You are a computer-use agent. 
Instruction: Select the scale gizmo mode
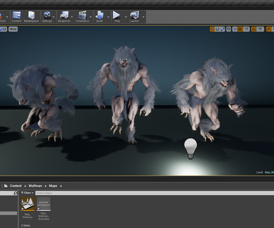[222, 29]
